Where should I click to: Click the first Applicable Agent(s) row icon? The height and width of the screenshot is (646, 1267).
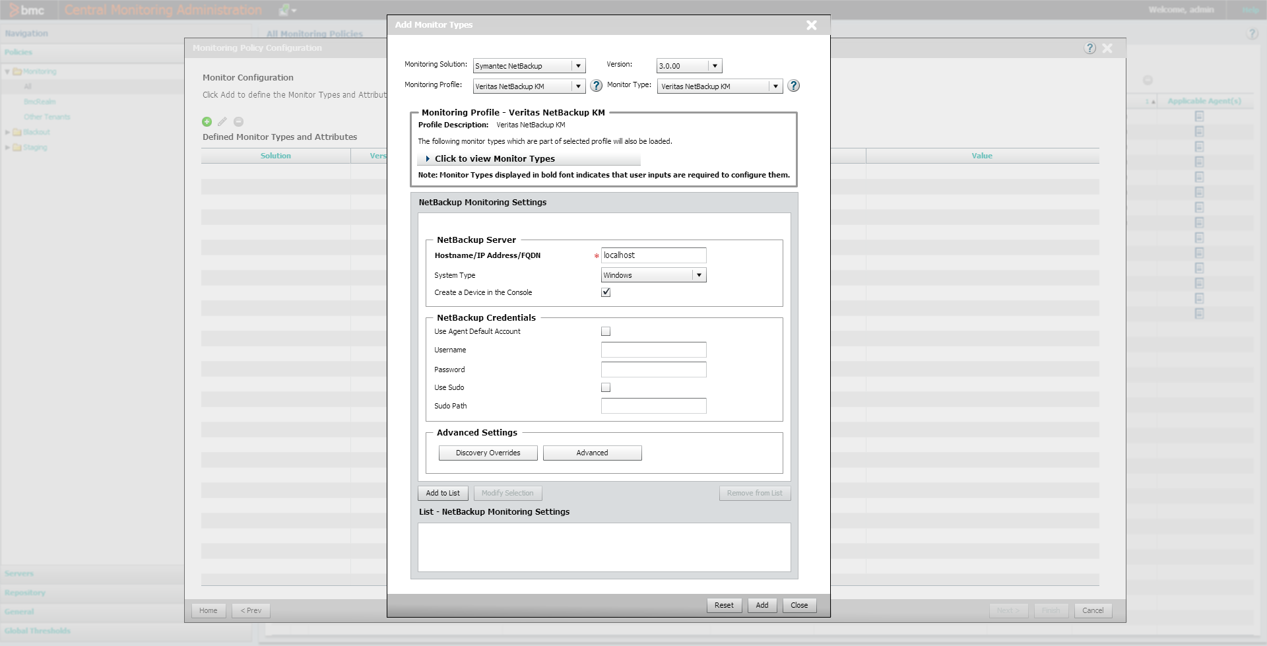tap(1199, 116)
